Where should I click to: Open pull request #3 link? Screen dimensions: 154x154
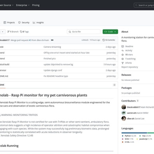pos(30,40)
